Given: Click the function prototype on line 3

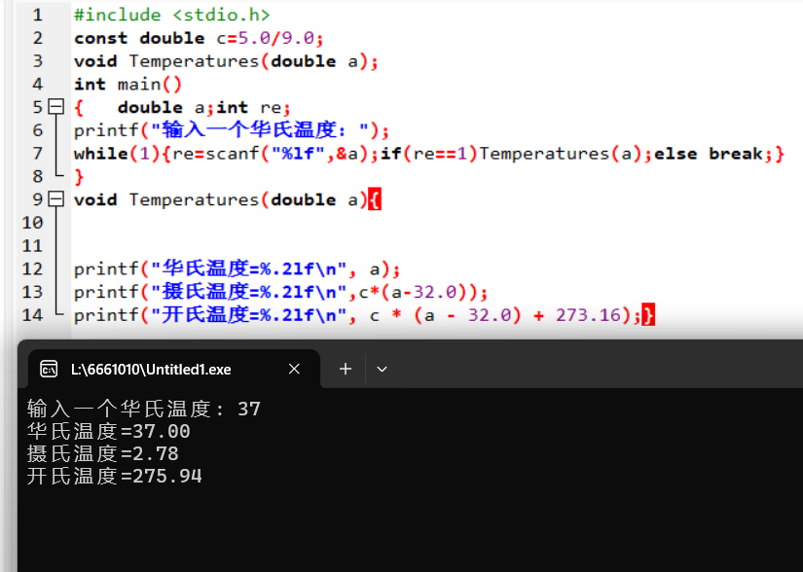Looking at the screenshot, I should (x=226, y=61).
